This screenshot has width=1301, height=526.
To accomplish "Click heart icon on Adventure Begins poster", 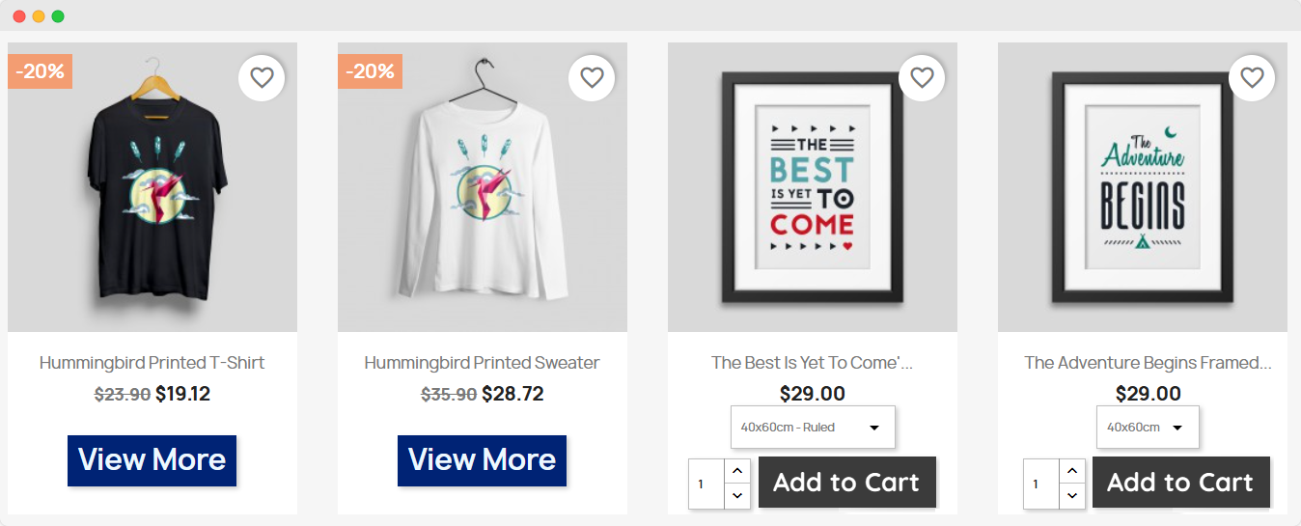I will tap(1252, 77).
